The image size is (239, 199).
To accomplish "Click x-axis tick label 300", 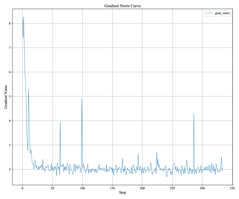I will pyautogui.click(x=202, y=188).
